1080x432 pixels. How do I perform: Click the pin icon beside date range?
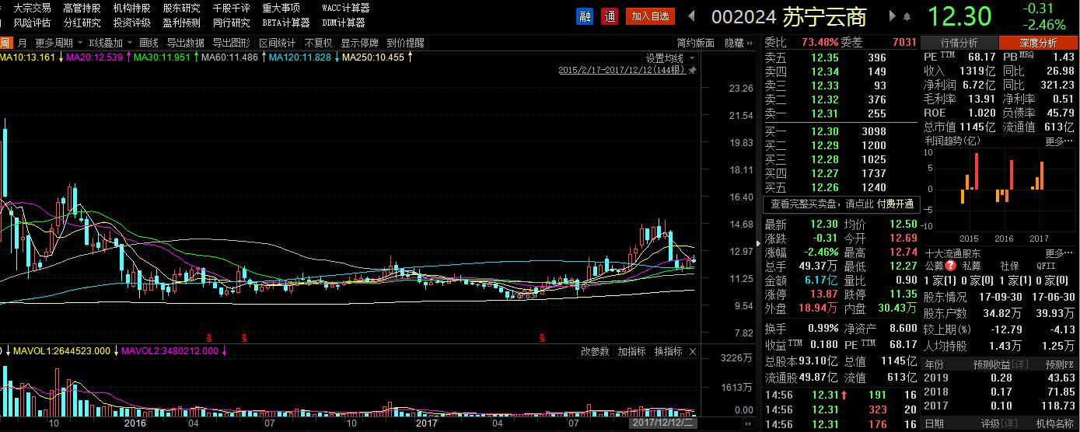[x=692, y=71]
